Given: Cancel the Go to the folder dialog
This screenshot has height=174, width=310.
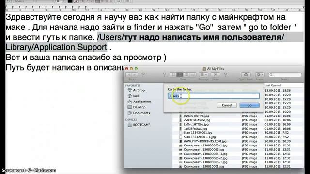Looking at the screenshot, I should (x=227, y=105).
